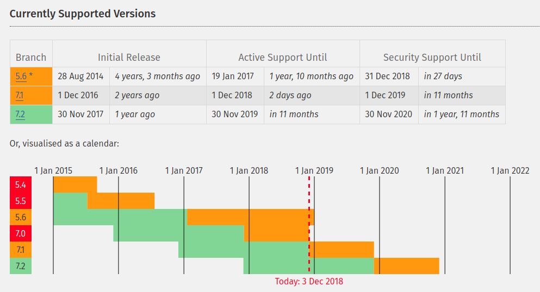
Task: Click the Initial Release column header
Action: (129, 58)
